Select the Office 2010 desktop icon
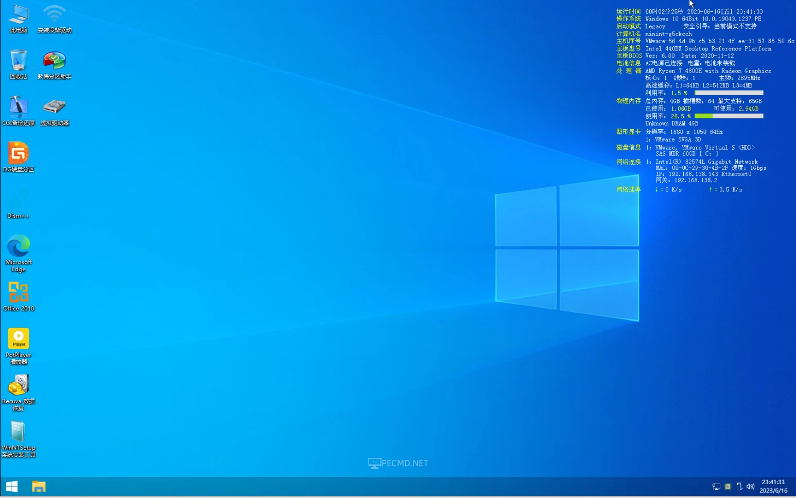Viewport: 796px width, 498px height. (x=19, y=297)
